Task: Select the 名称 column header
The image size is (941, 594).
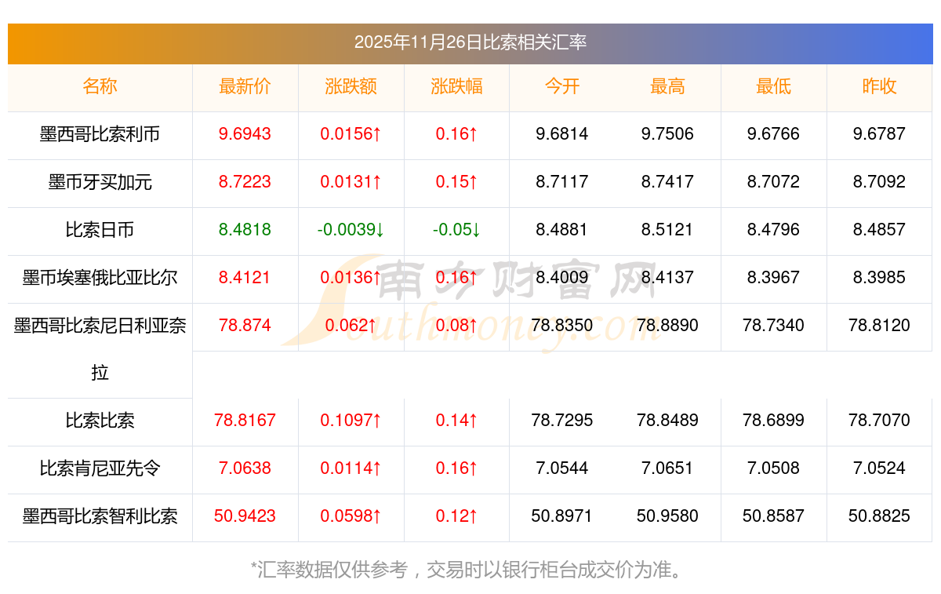Action: 100,86
